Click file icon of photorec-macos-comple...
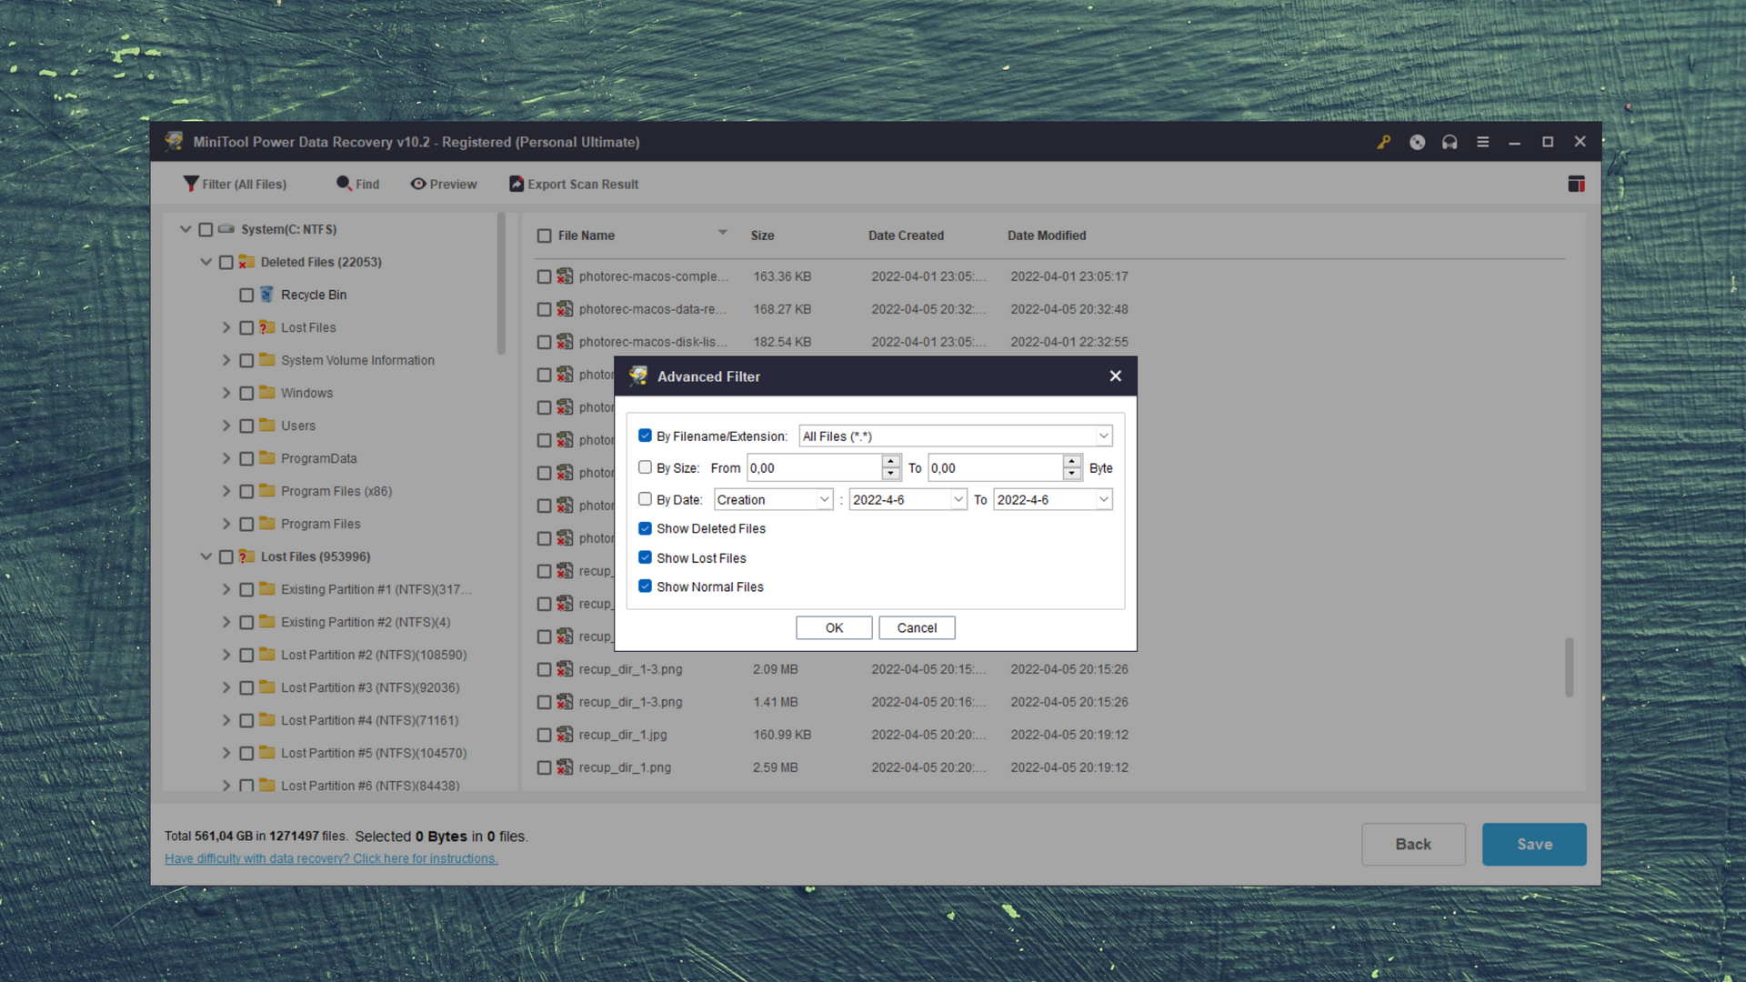This screenshot has height=982, width=1746. 565,276
